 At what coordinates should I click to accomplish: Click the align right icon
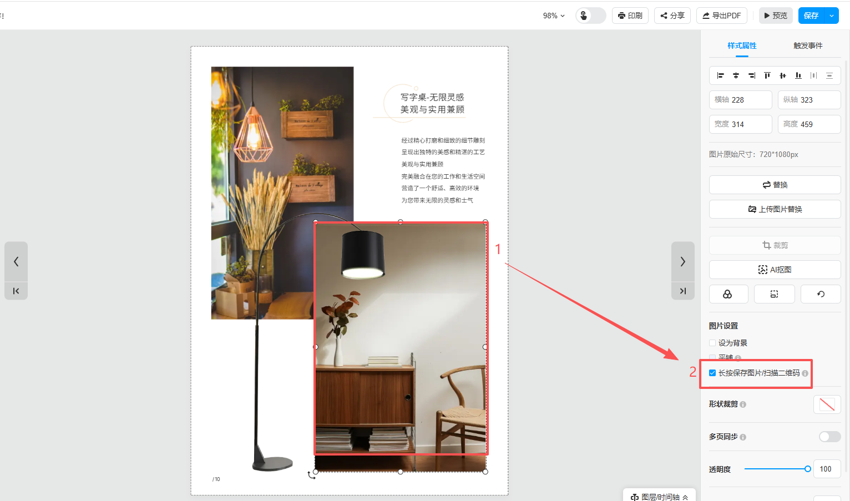coord(751,75)
